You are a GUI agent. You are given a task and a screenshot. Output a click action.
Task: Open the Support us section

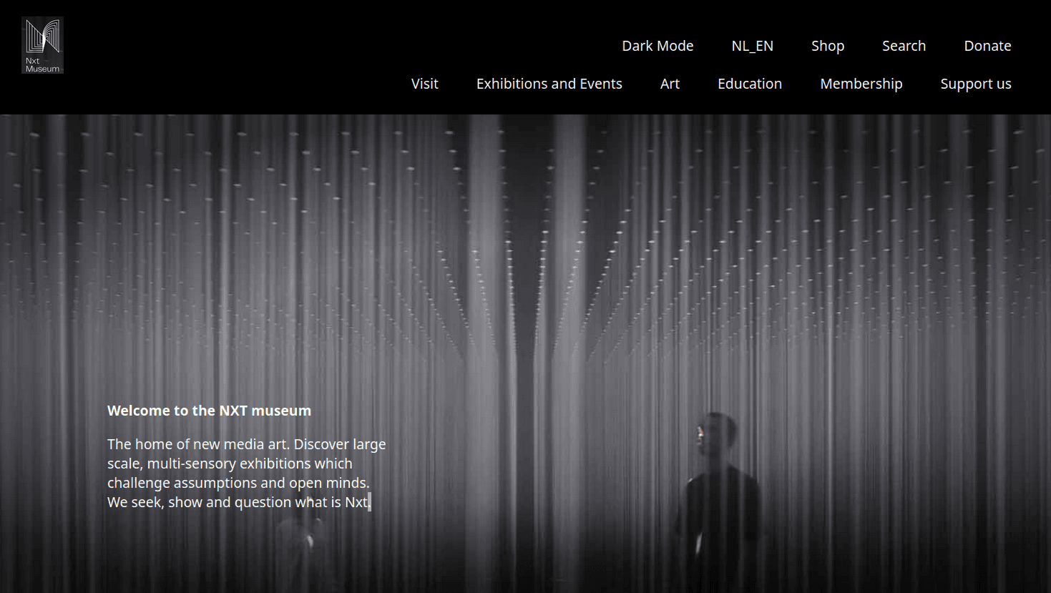click(975, 84)
